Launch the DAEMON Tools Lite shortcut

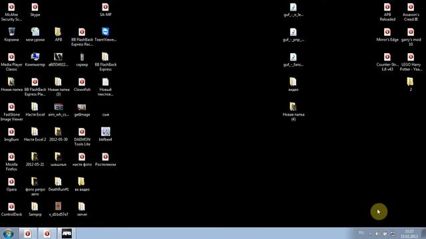coord(82,137)
